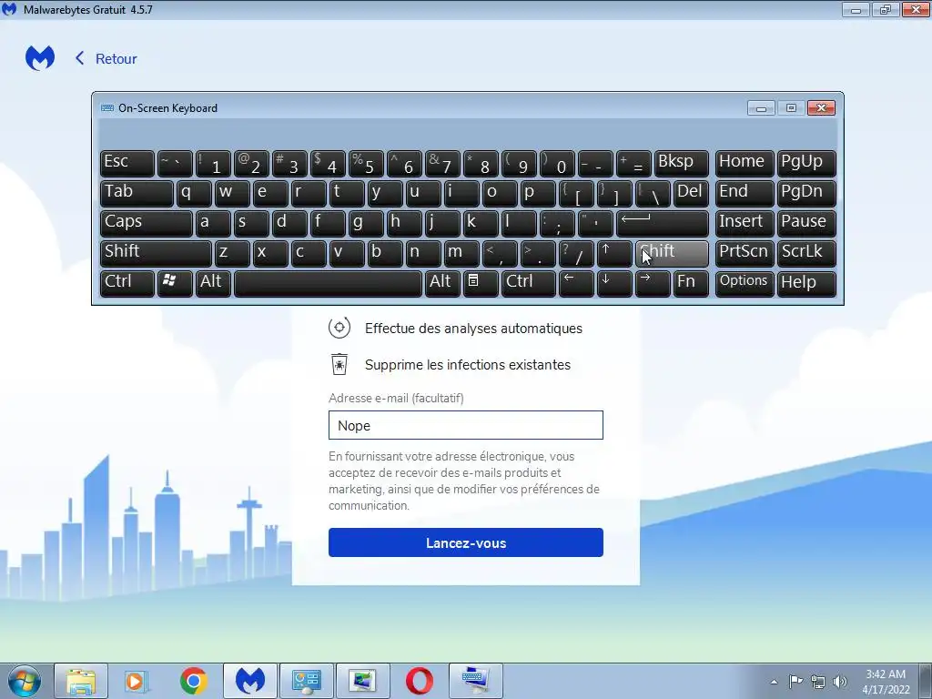Toggle the right Ctrl key
Image resolution: width=932 pixels, height=699 pixels.
(x=529, y=283)
